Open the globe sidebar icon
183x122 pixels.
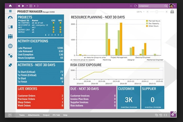tap(10, 46)
